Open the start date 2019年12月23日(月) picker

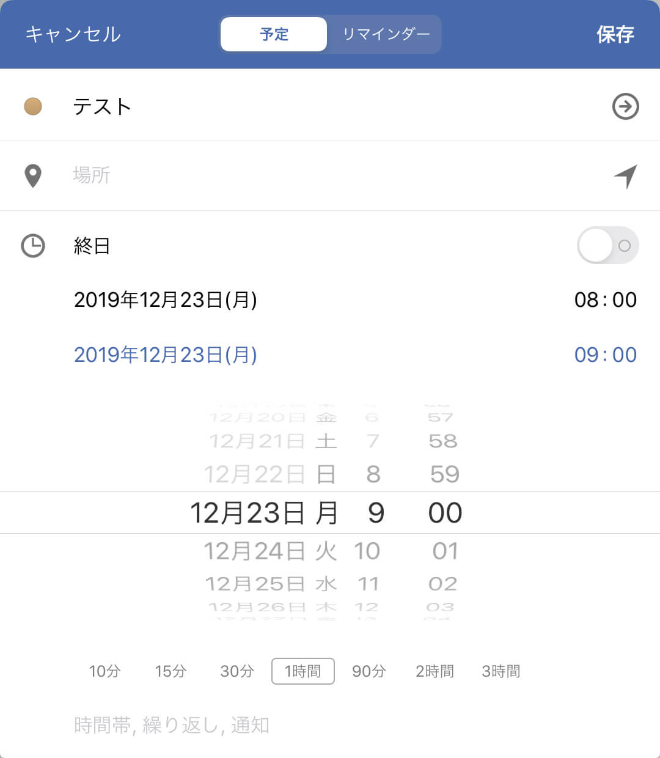[165, 300]
